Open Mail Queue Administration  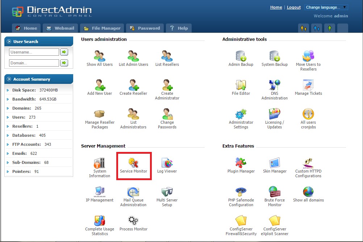tap(133, 196)
